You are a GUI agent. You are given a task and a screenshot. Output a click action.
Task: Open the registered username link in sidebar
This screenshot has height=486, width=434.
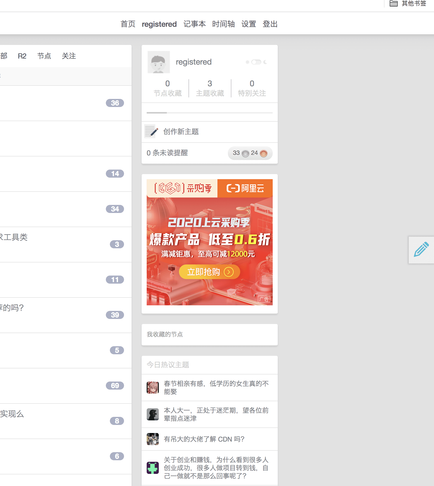point(194,62)
